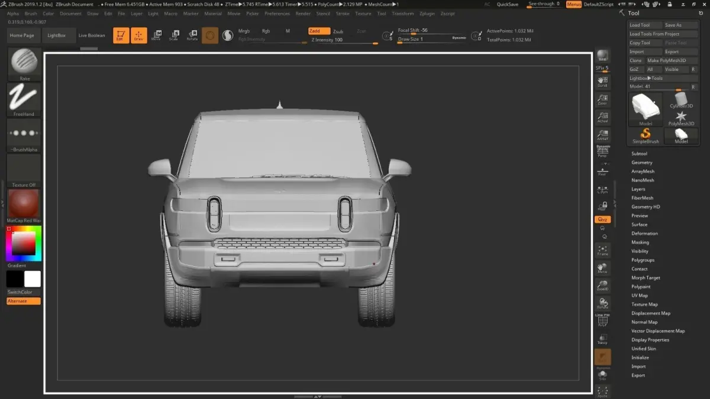Select the Scale transform icon
The image size is (710, 399).
click(174, 35)
